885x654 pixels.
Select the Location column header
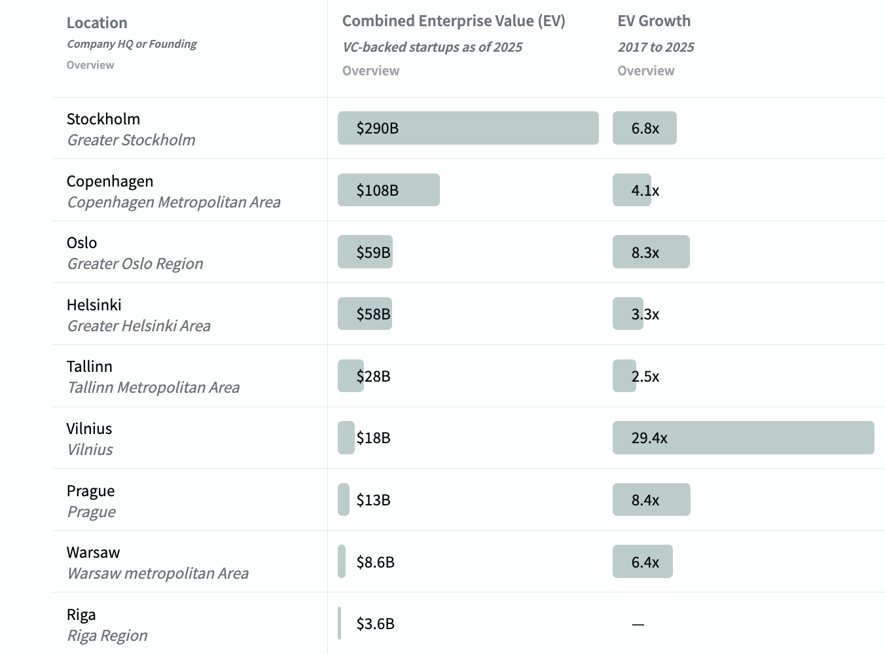[97, 23]
